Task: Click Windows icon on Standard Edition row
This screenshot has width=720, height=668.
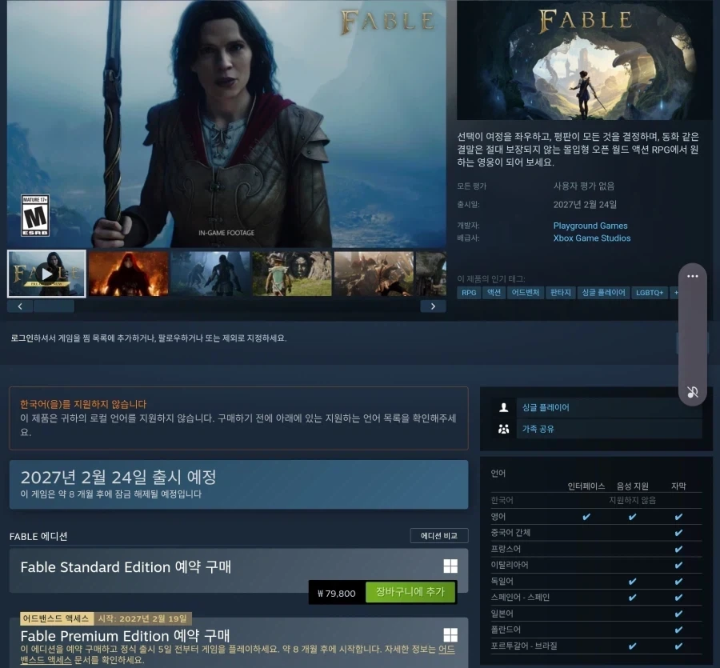Action: tap(450, 566)
